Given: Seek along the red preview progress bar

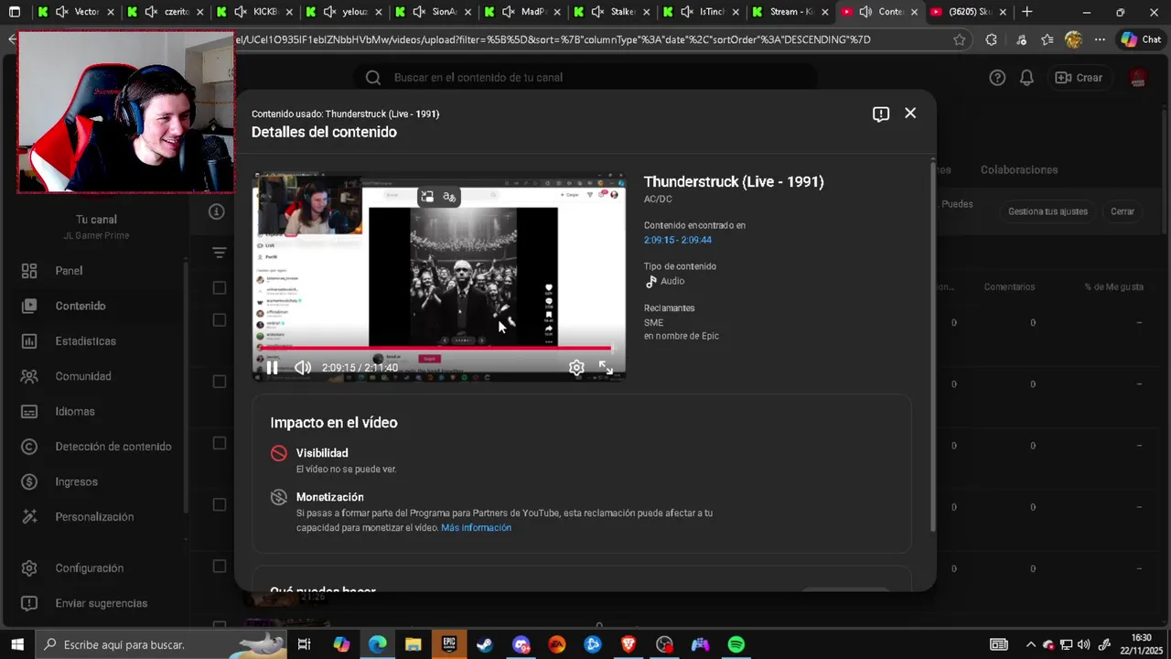Looking at the screenshot, I should click(x=435, y=348).
